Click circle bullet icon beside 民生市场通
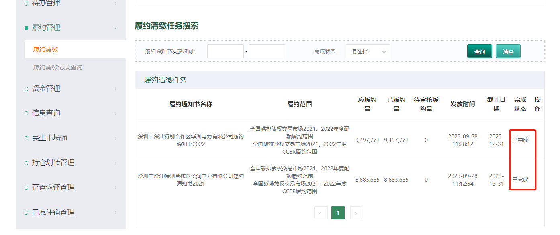This screenshot has height=235, width=560. coord(27,138)
